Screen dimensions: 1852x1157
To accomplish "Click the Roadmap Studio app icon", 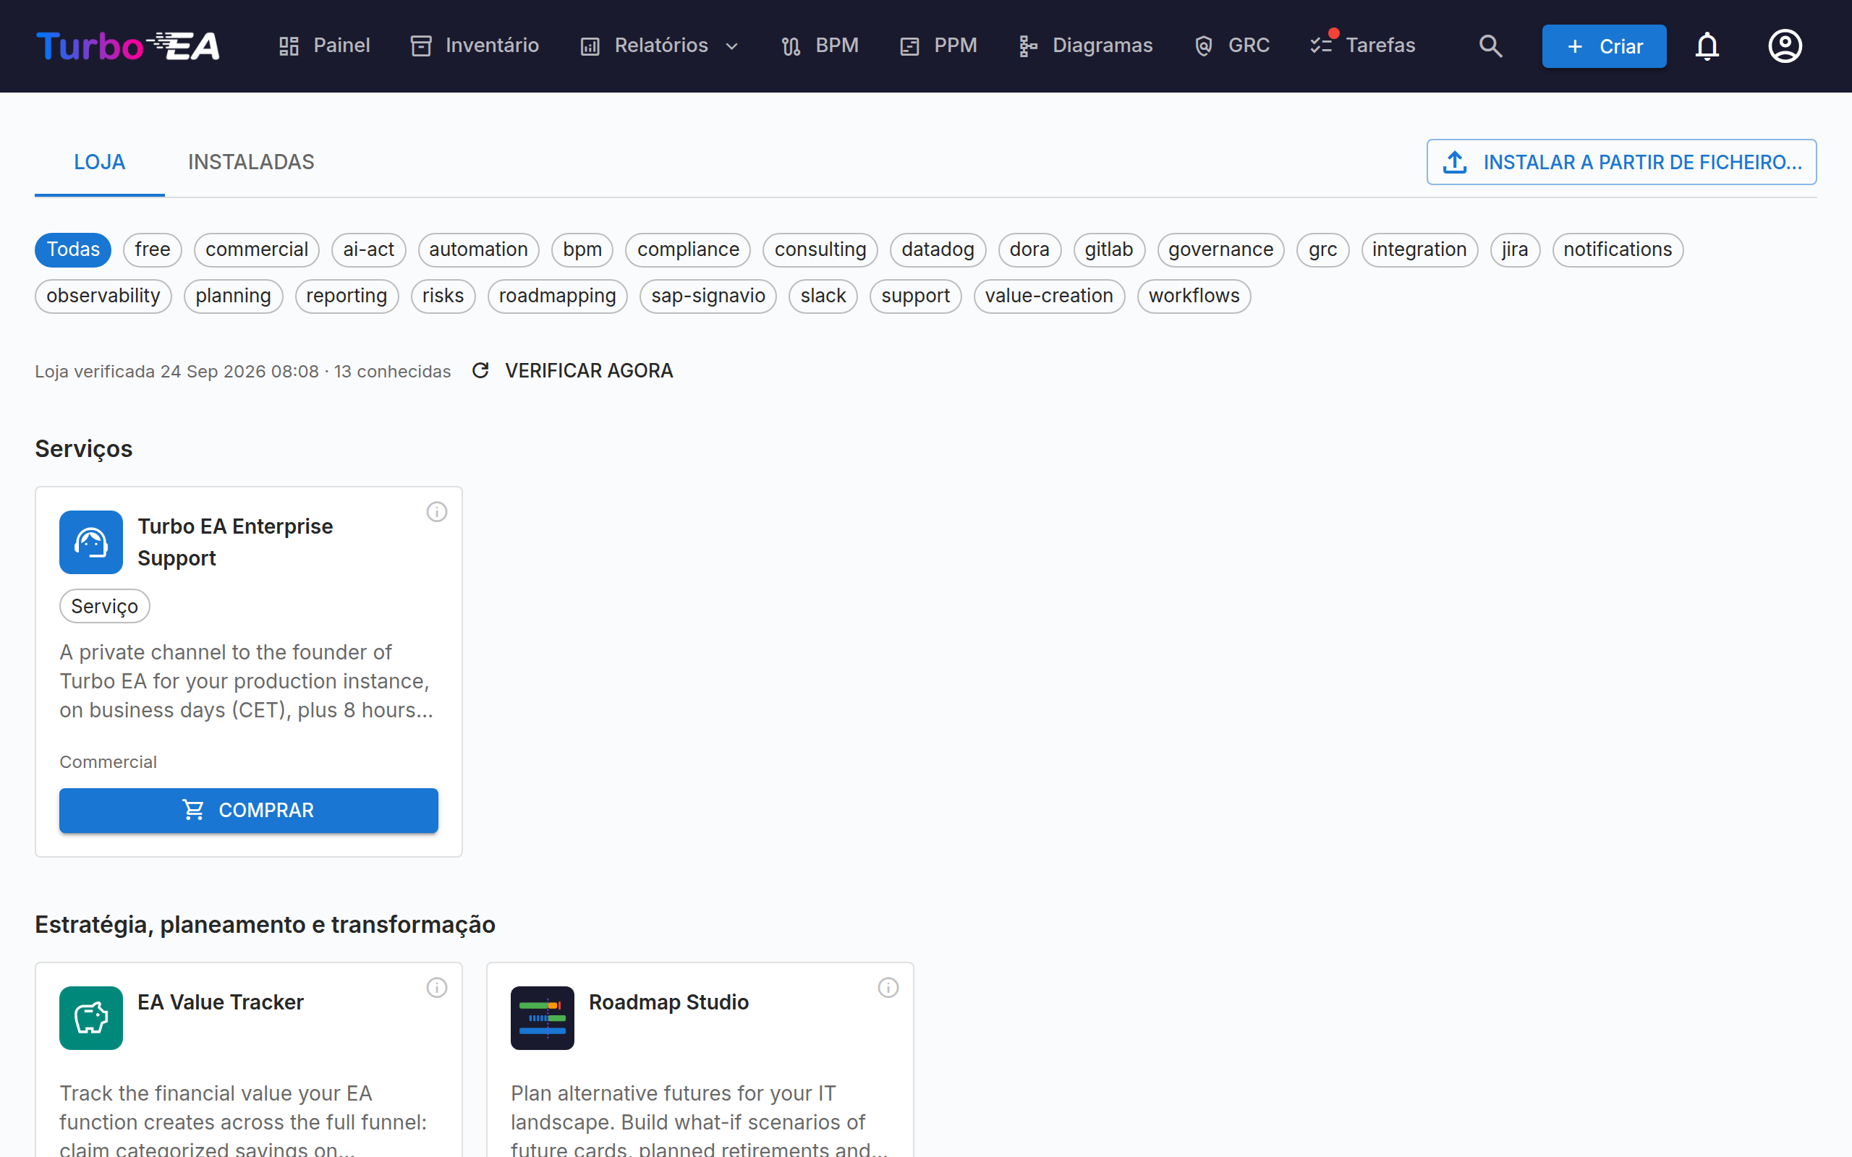I will tap(543, 1017).
